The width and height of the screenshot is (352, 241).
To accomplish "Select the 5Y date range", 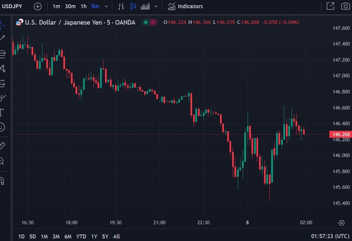I will (105, 237).
